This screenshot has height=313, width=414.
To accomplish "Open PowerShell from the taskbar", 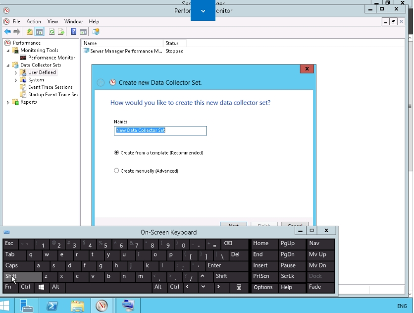I will pyautogui.click(x=52, y=306).
